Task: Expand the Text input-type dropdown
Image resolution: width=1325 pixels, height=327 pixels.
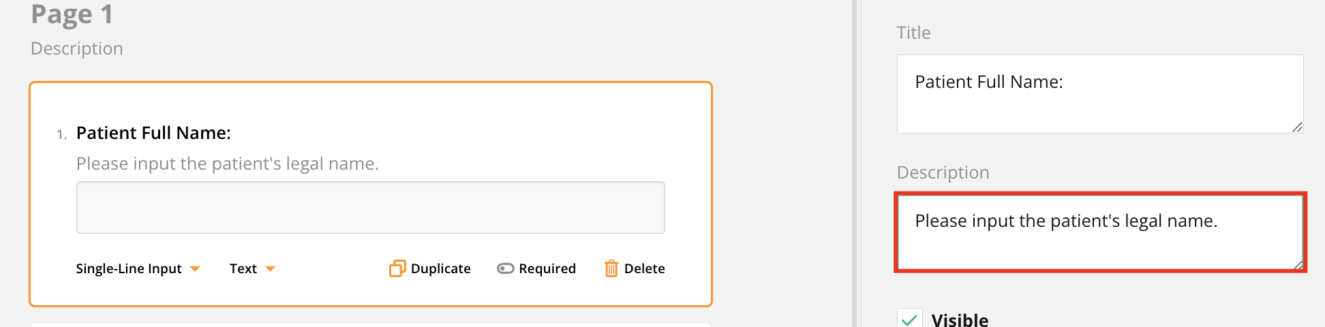Action: [243, 268]
